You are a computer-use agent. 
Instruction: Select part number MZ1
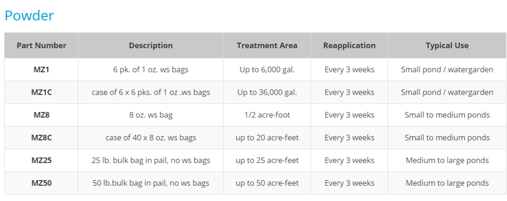[x=42, y=69]
